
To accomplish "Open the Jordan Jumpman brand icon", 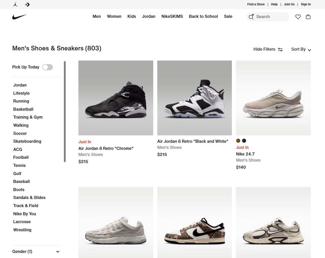I will [15, 4].
